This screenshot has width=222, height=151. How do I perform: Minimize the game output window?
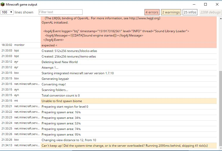[194, 4]
